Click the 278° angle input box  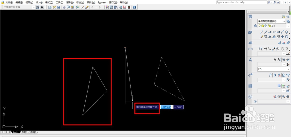click(x=179, y=107)
